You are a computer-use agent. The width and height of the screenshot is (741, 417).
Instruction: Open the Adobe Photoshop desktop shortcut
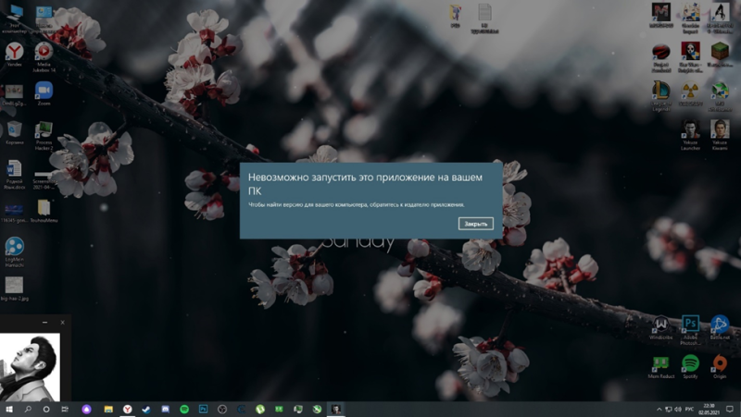coord(690,330)
